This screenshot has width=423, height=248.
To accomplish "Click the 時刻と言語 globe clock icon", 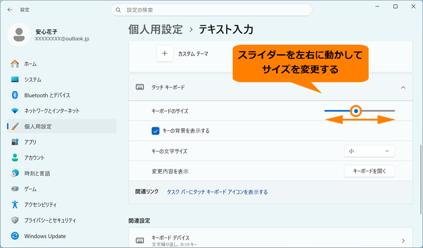I will (15, 173).
